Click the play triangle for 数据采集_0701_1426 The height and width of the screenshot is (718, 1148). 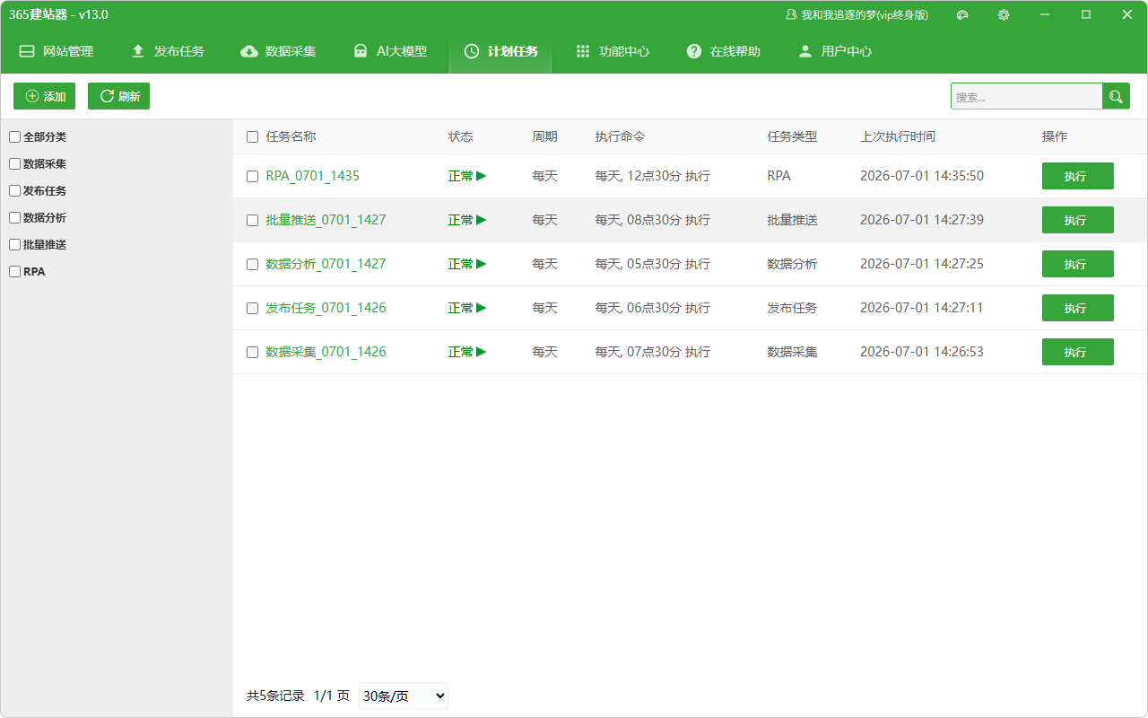pyautogui.click(x=482, y=352)
